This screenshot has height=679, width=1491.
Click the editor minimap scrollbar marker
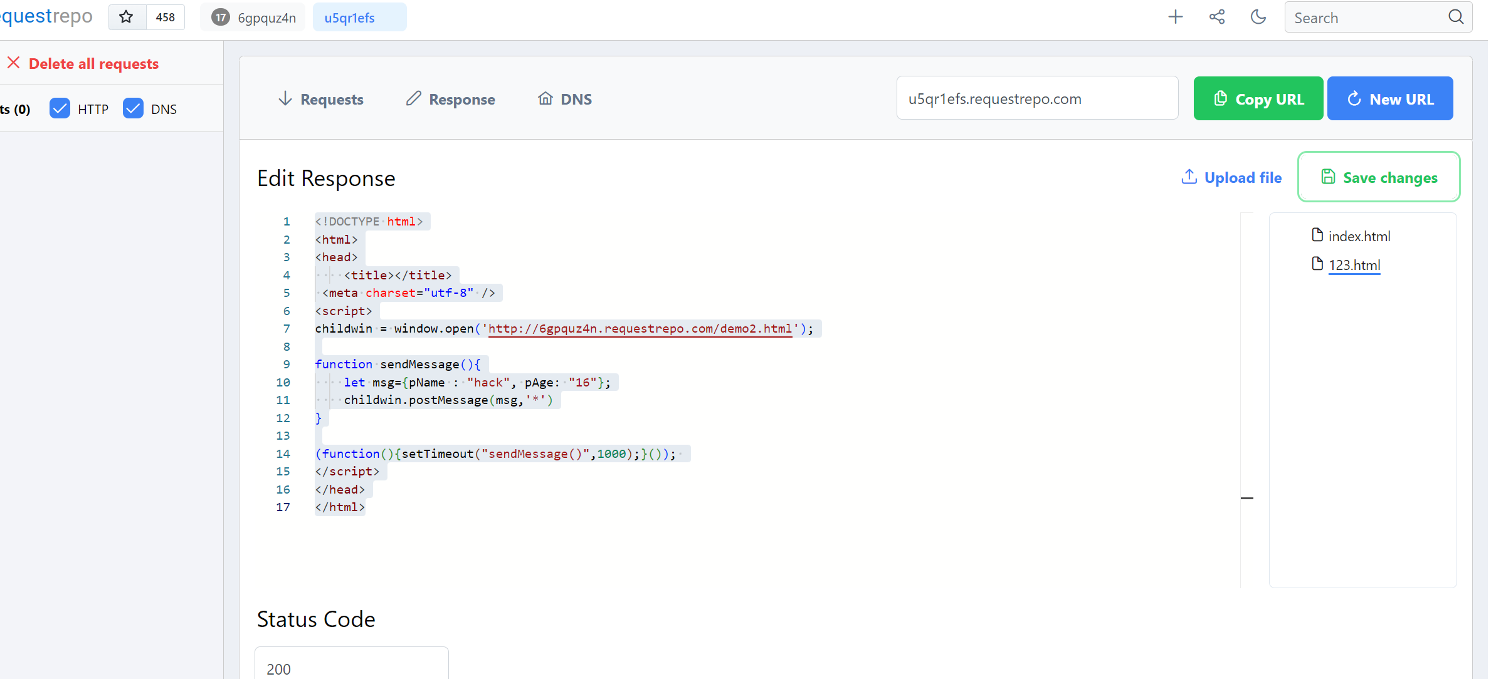click(1246, 498)
